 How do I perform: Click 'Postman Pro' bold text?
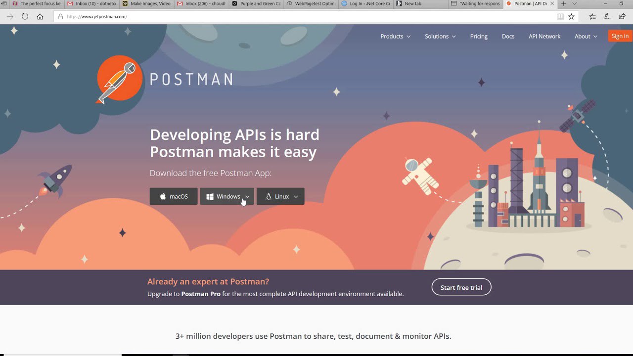(x=201, y=294)
